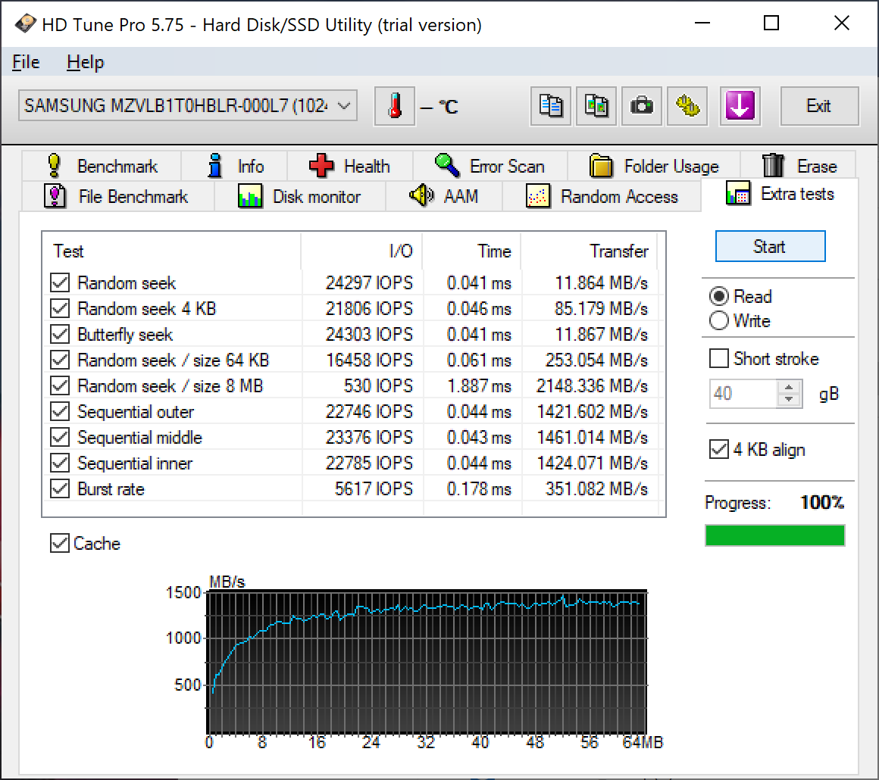Click the thermometer temperature icon
The height and width of the screenshot is (780, 879).
pyautogui.click(x=395, y=106)
